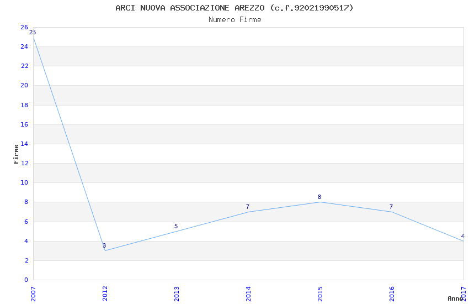Click y-axis value 20
Screen dimensions: 469x304
tap(24, 85)
